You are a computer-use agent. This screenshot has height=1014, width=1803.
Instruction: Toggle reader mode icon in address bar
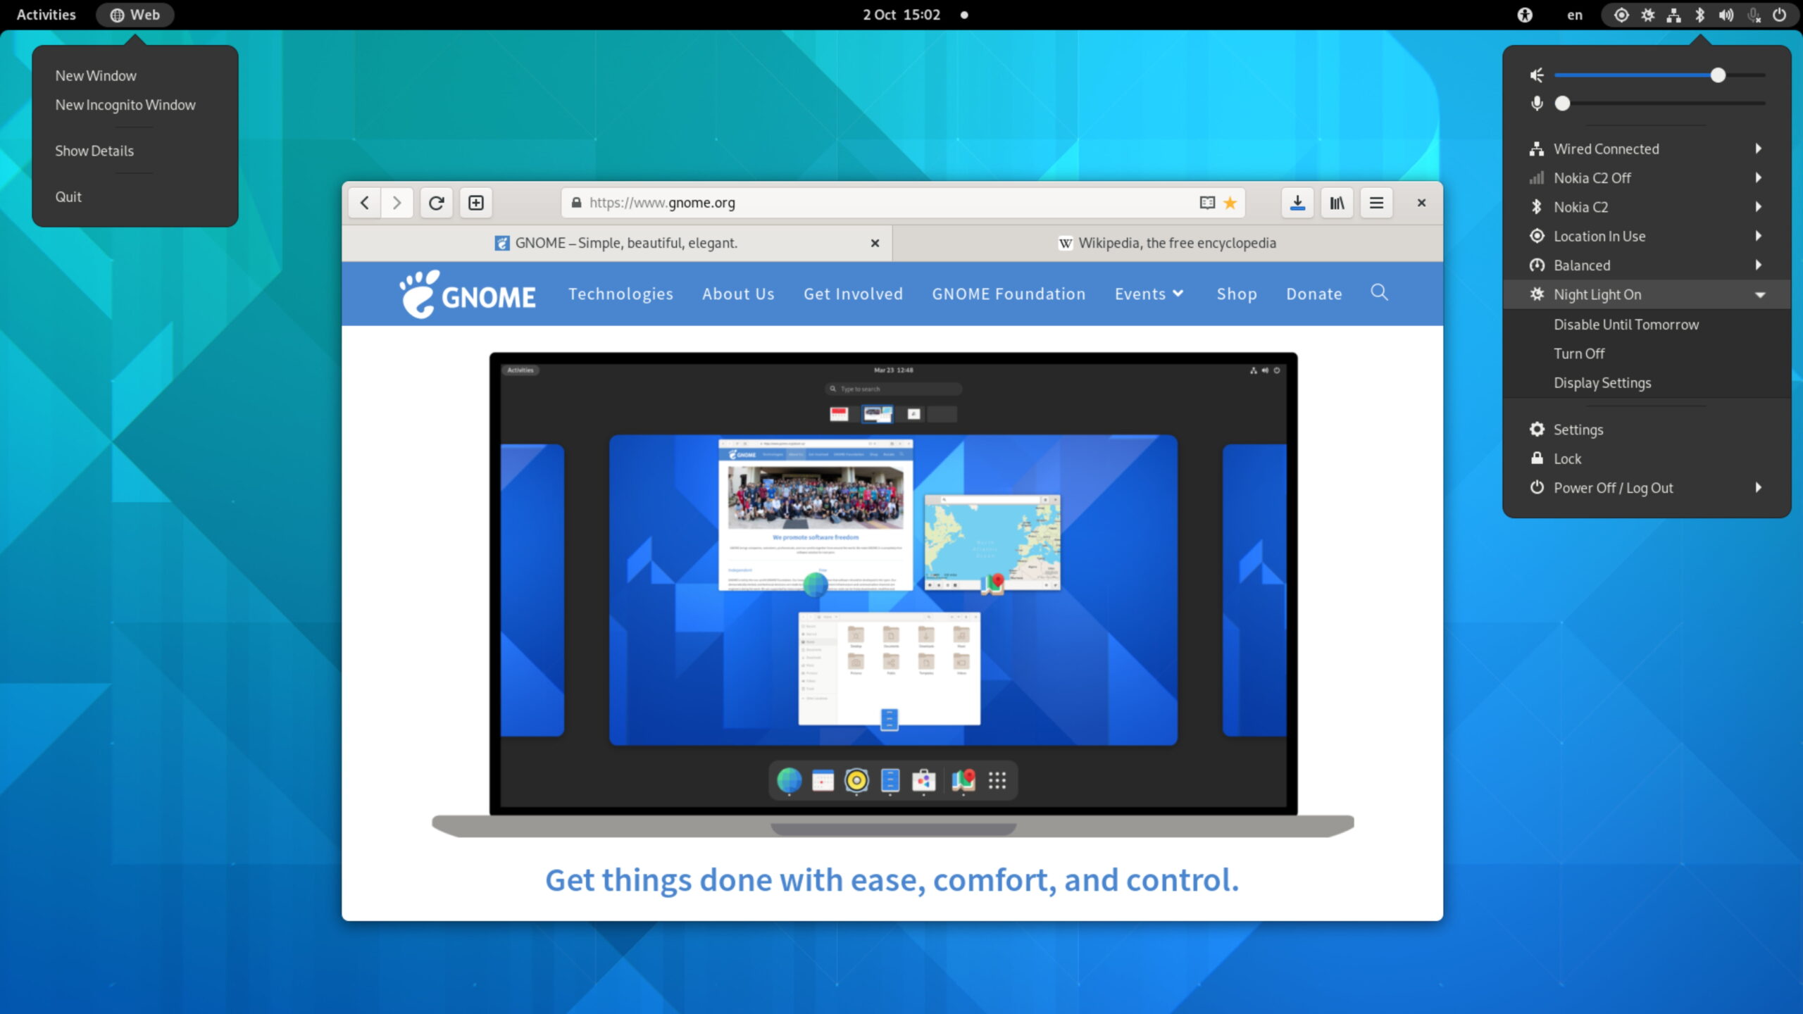(1206, 203)
